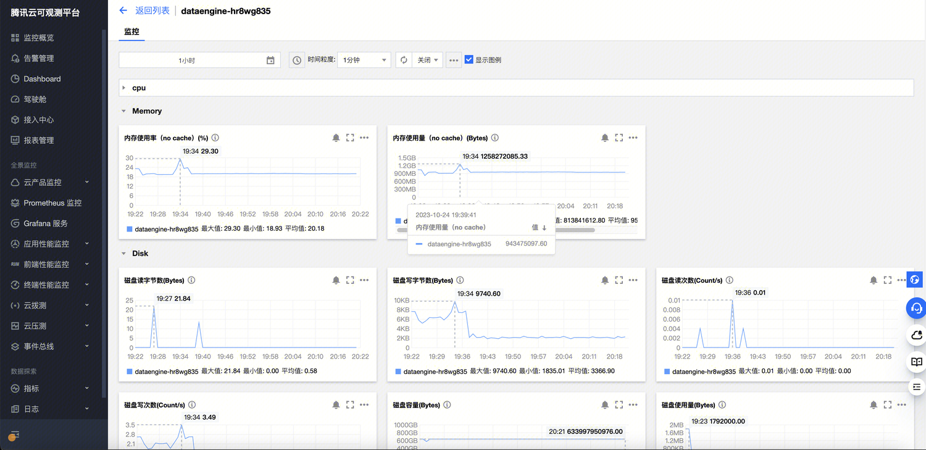Click the toolbar more options ellipsis button

point(454,60)
